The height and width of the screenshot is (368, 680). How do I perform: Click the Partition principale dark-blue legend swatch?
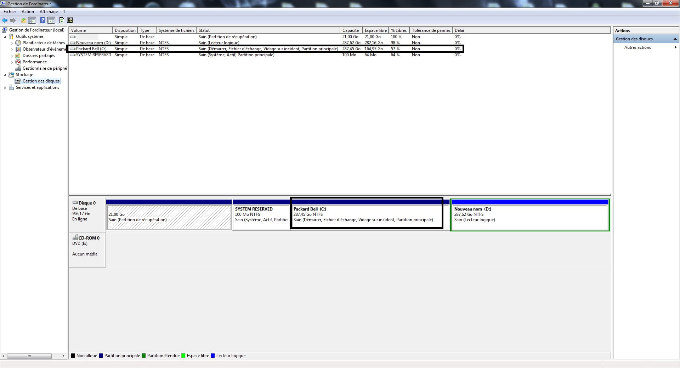click(101, 356)
